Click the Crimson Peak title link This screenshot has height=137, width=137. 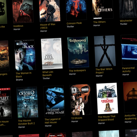[74, 23]
